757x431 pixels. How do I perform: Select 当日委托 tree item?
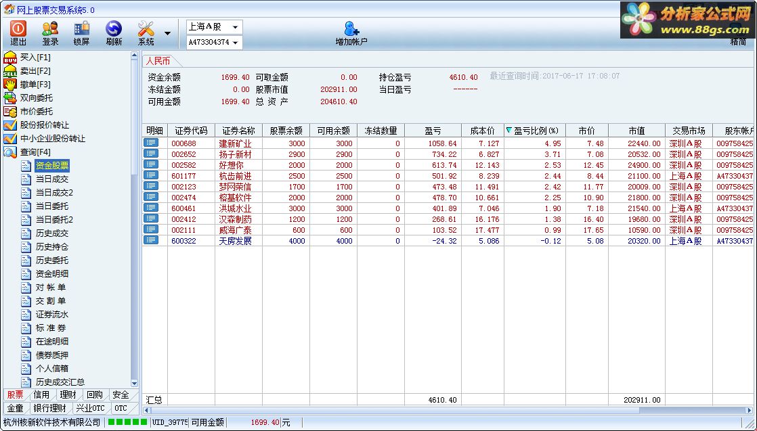coord(51,206)
